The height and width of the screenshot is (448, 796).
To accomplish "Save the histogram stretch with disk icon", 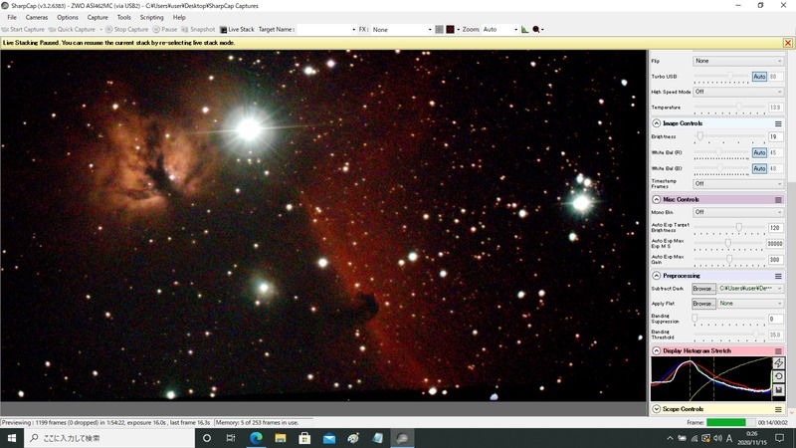I will tap(778, 390).
